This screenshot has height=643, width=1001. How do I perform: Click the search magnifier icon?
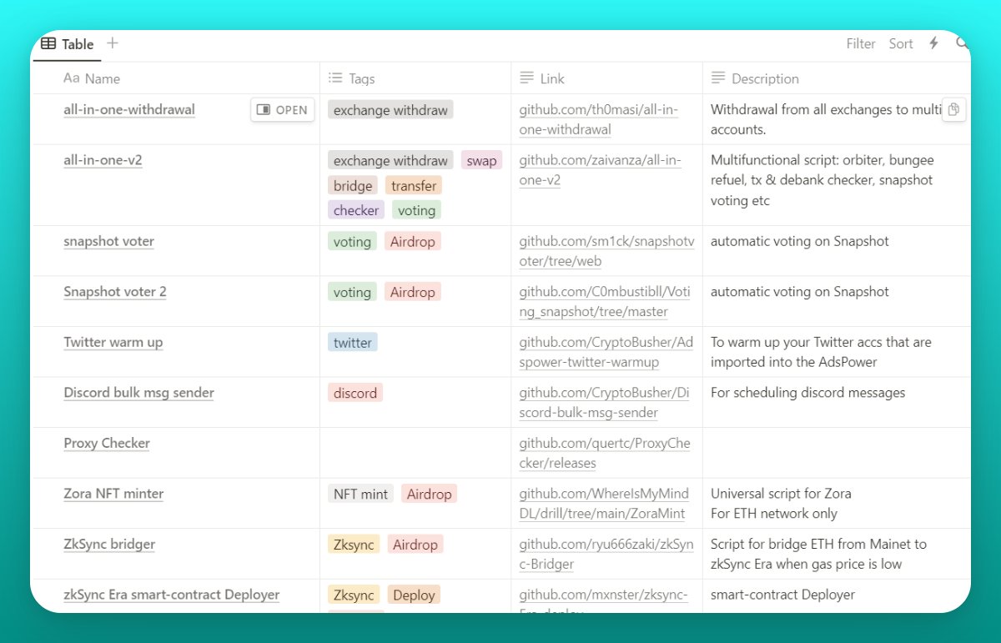click(963, 43)
